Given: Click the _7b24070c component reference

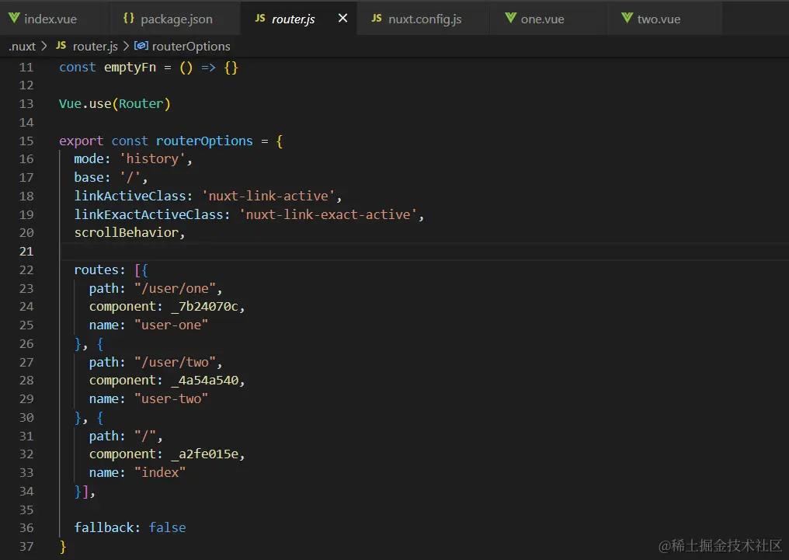Looking at the screenshot, I should [x=205, y=307].
